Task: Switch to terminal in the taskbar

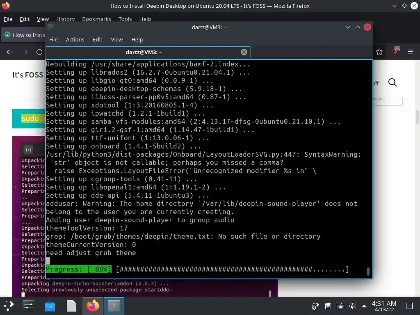Action: click(x=114, y=306)
